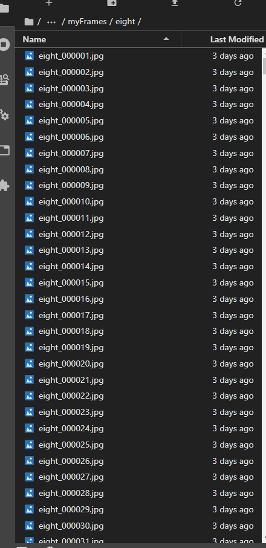Click the upload files icon
The height and width of the screenshot is (548, 266).
pyautogui.click(x=175, y=3)
